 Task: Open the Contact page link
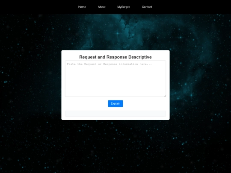(147, 7)
